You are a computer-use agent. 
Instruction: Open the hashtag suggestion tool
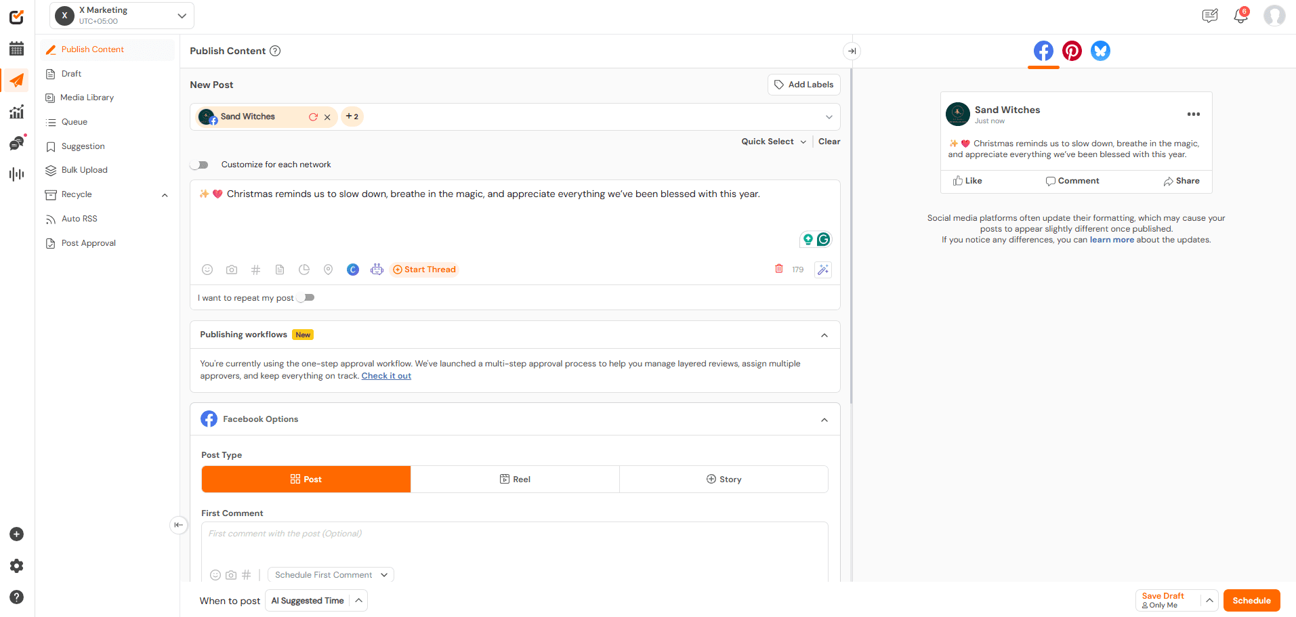255,269
